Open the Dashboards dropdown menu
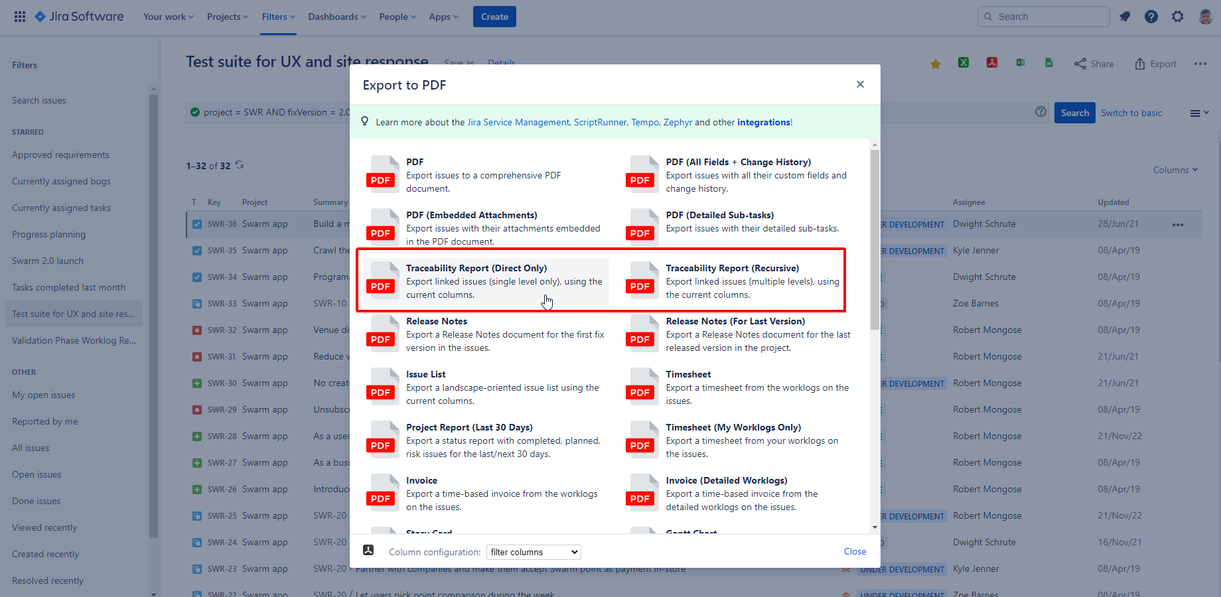The image size is (1221, 597). [337, 17]
